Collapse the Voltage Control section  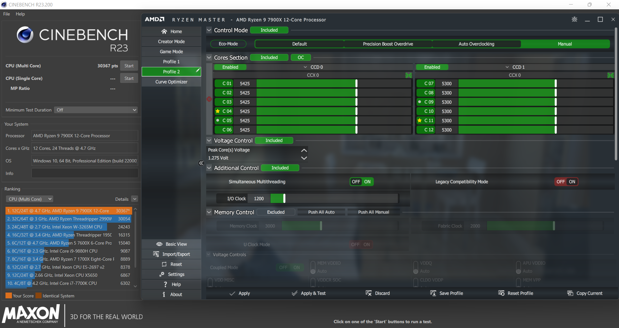[x=209, y=140]
